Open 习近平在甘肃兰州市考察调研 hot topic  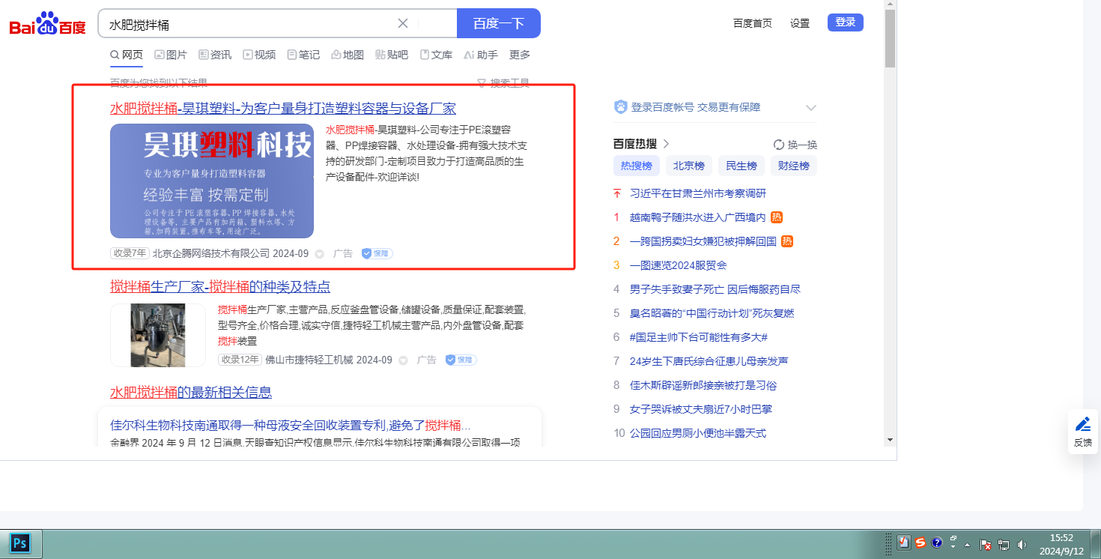point(698,193)
